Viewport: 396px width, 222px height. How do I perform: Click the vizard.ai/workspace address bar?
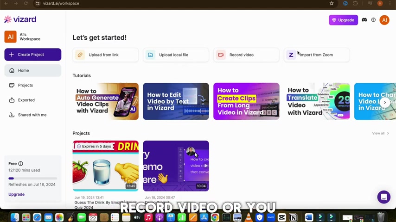coord(61,3)
